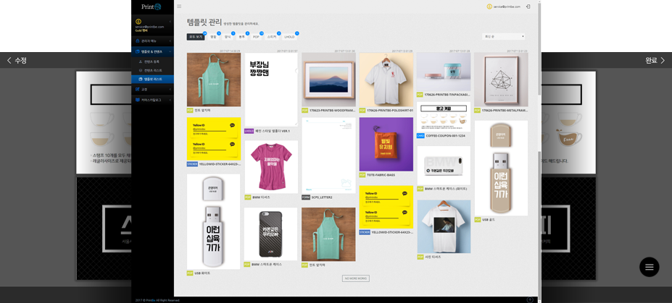Open 컨텐츠 등록 in sidebar
Viewport: 672px width, 303px height.
tap(152, 61)
